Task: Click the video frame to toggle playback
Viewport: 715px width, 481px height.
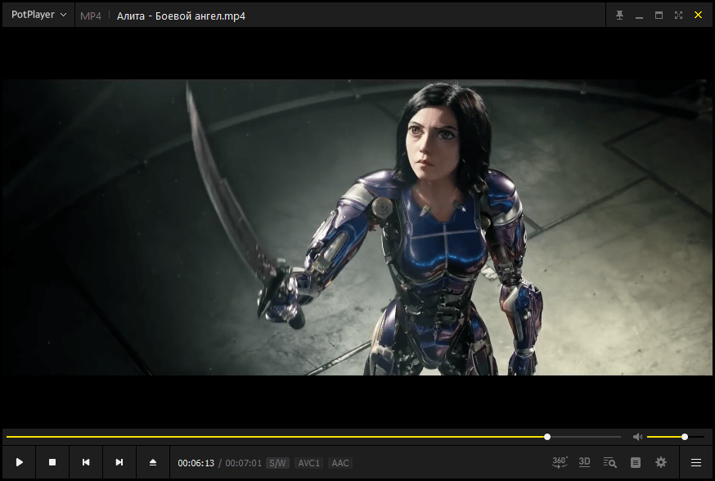Action: coord(357,227)
